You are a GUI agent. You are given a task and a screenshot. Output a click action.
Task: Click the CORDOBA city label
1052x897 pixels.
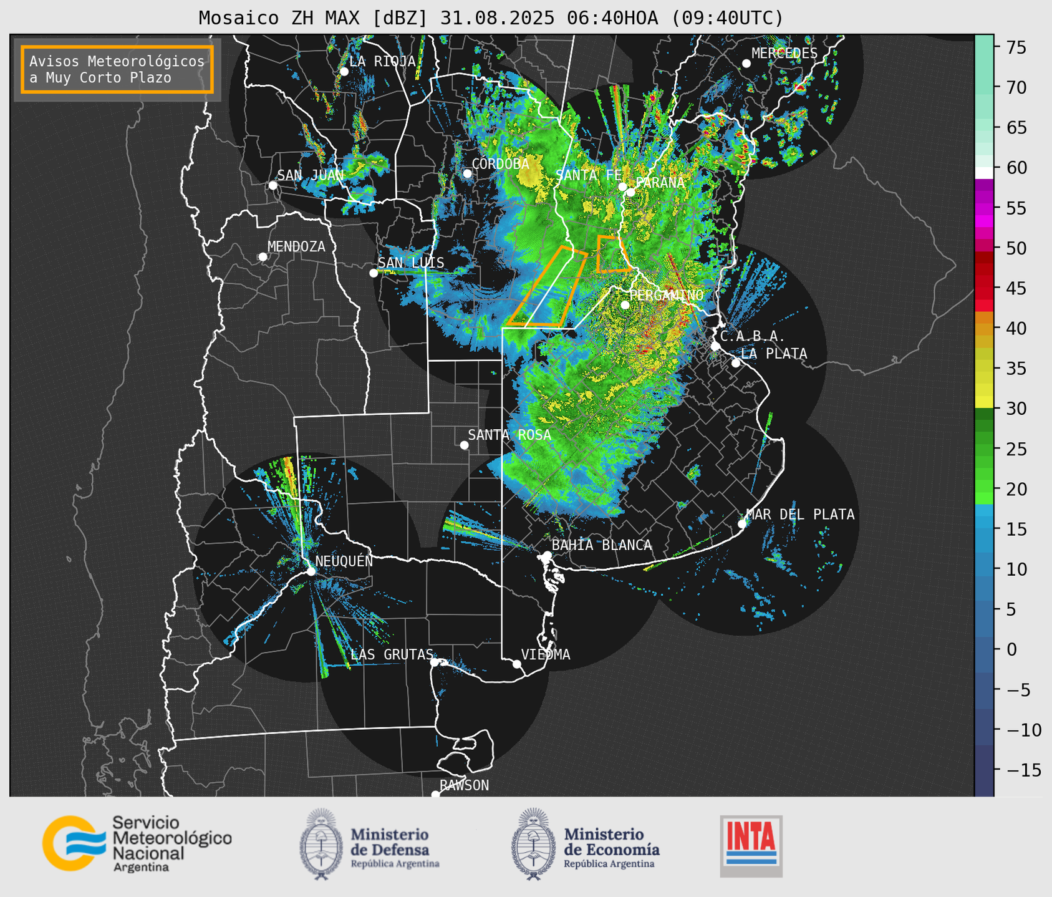(x=500, y=164)
